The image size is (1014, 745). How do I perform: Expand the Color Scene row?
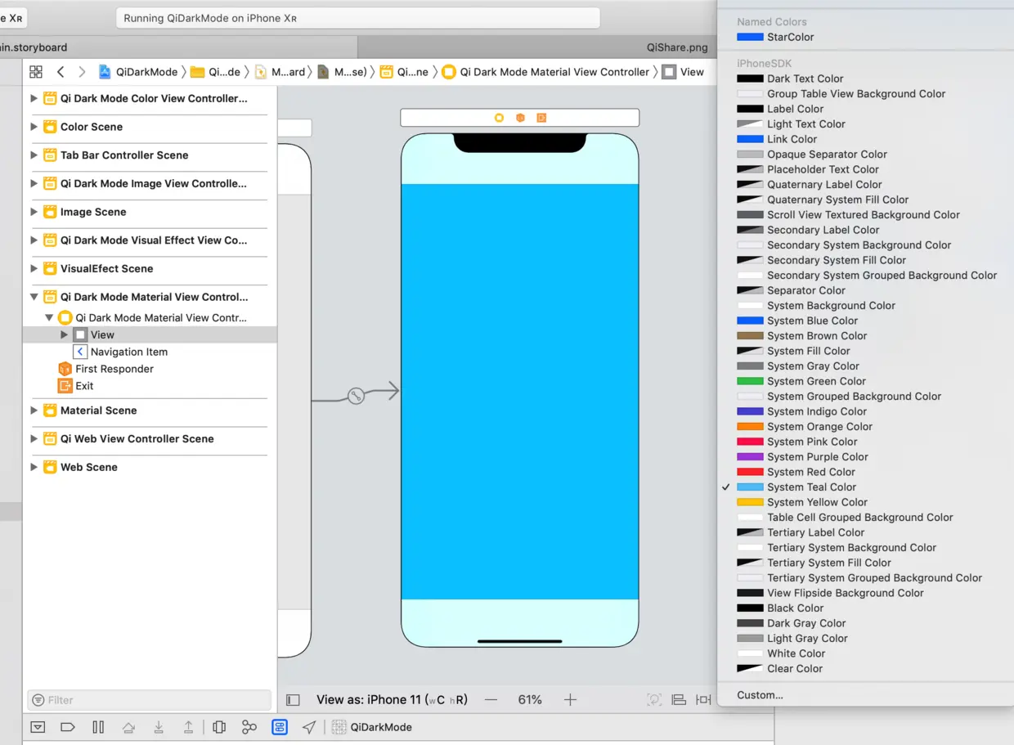34,127
